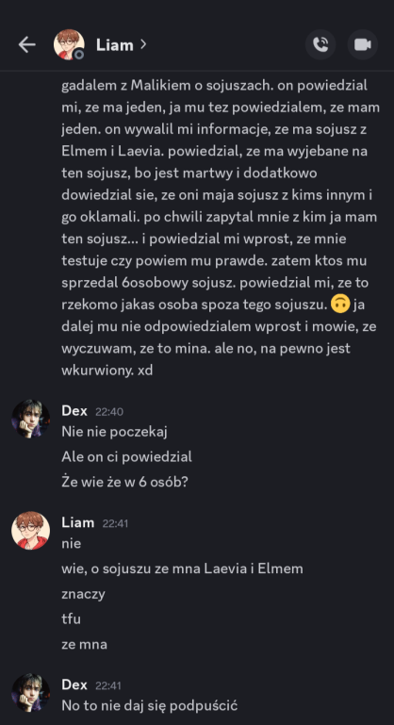Viewport: 394px width, 725px height.
Task: Click the upside-down face emoji
Action: [340, 305]
